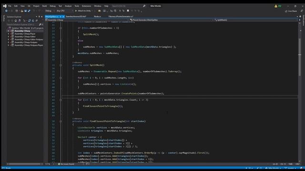Switch to the SeamlessVoronoi3D tab
Screen dimensions: 305x171
tap(76, 17)
